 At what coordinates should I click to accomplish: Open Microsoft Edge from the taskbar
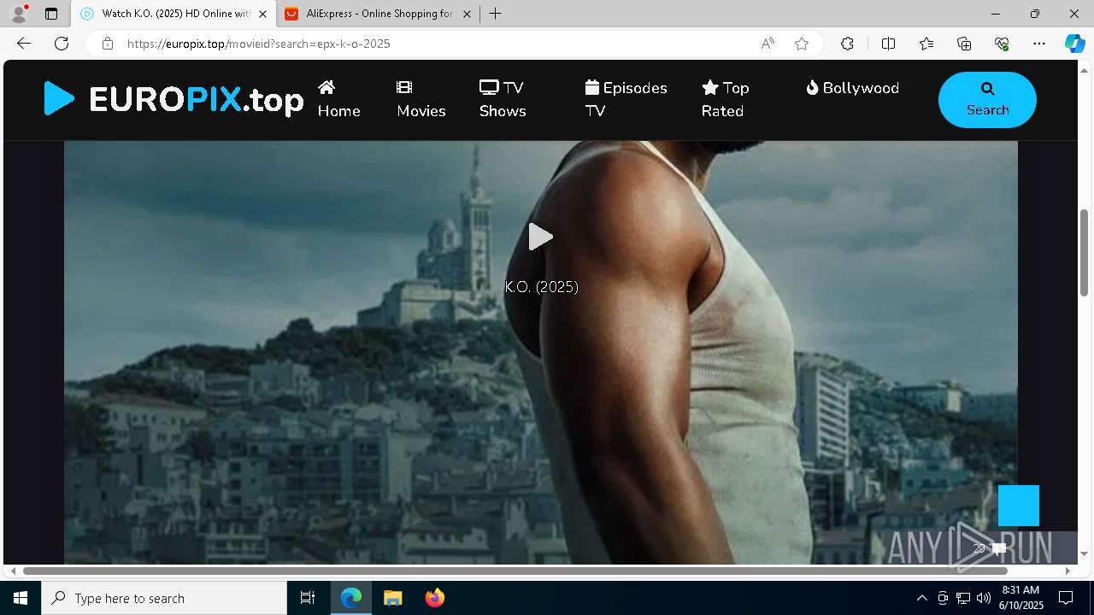351,598
